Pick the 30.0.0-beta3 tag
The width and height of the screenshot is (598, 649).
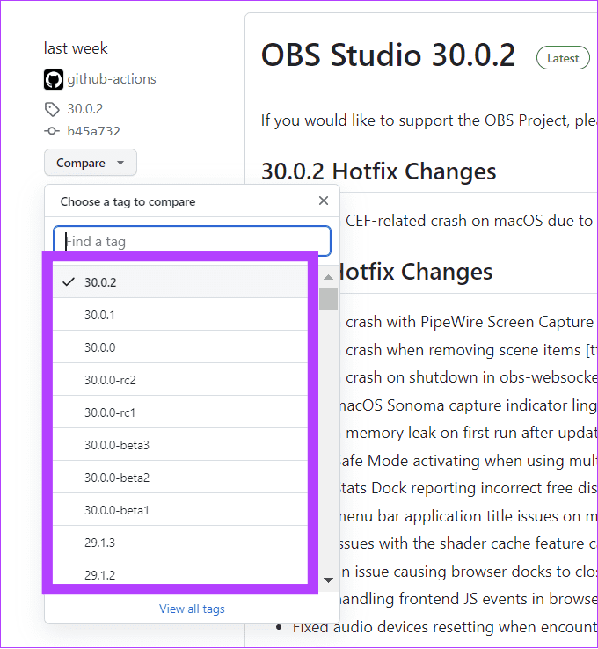(117, 445)
